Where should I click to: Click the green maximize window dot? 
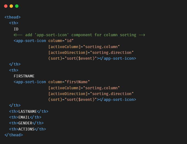[17, 6]
